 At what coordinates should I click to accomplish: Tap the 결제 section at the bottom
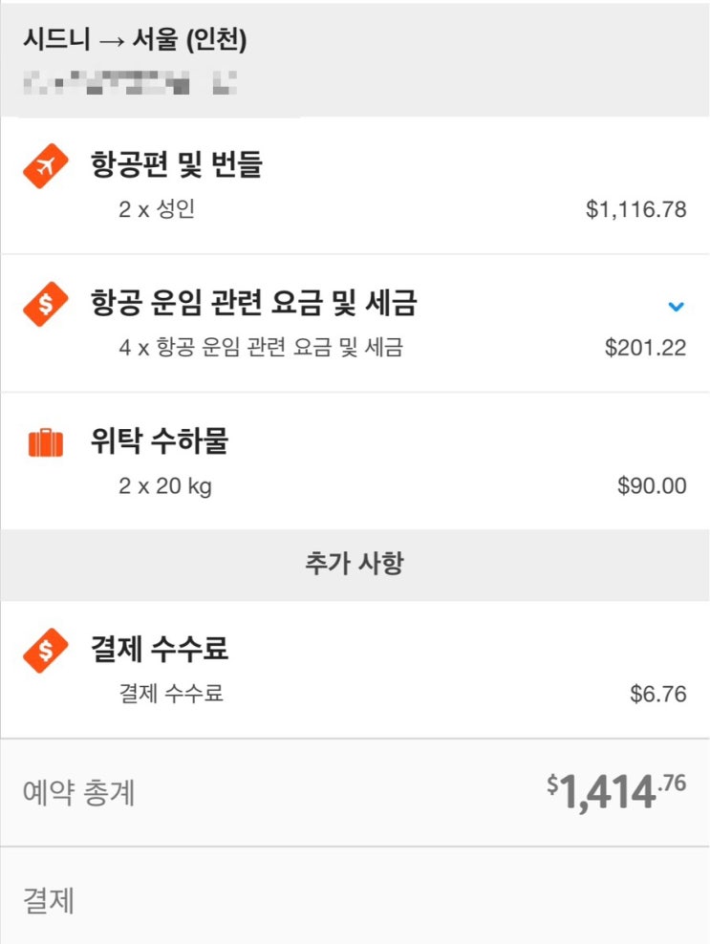pyautogui.click(x=48, y=900)
